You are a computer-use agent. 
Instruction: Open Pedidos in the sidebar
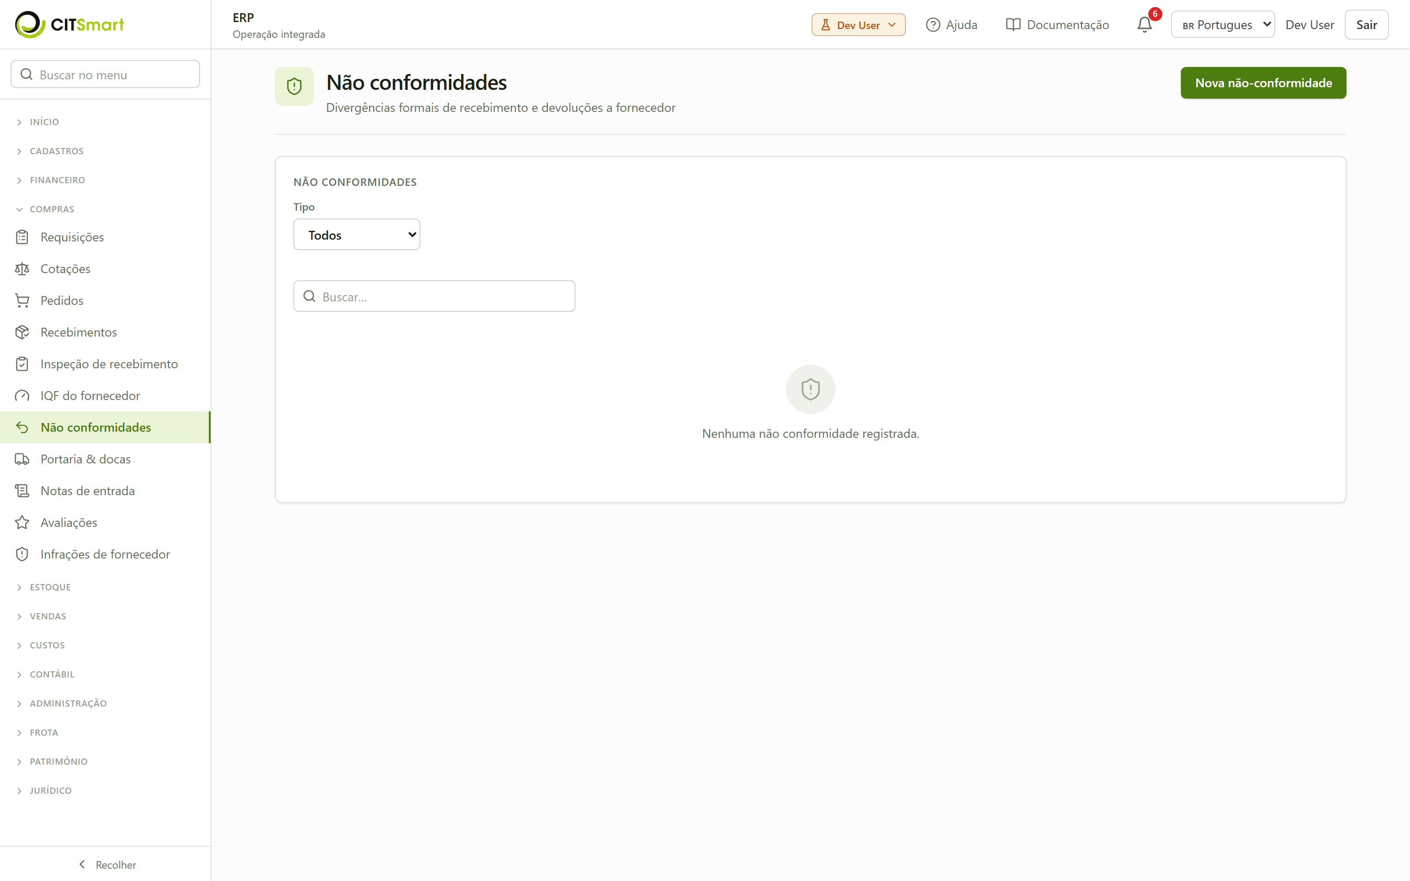(105, 301)
